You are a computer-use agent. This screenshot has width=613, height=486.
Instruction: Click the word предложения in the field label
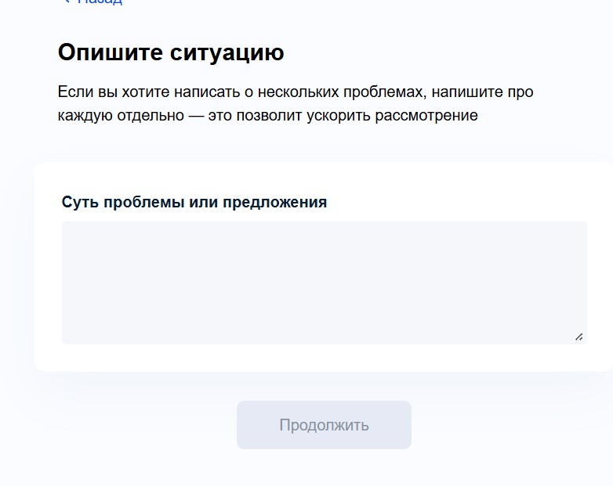[274, 203]
